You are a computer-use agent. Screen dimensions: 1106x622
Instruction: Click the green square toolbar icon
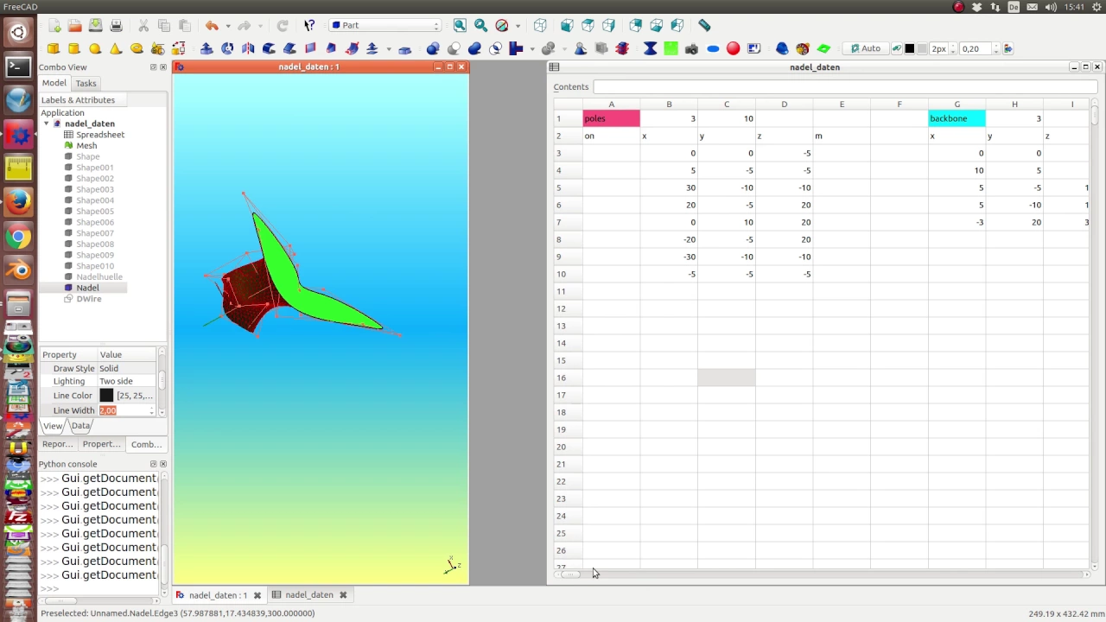click(x=671, y=49)
